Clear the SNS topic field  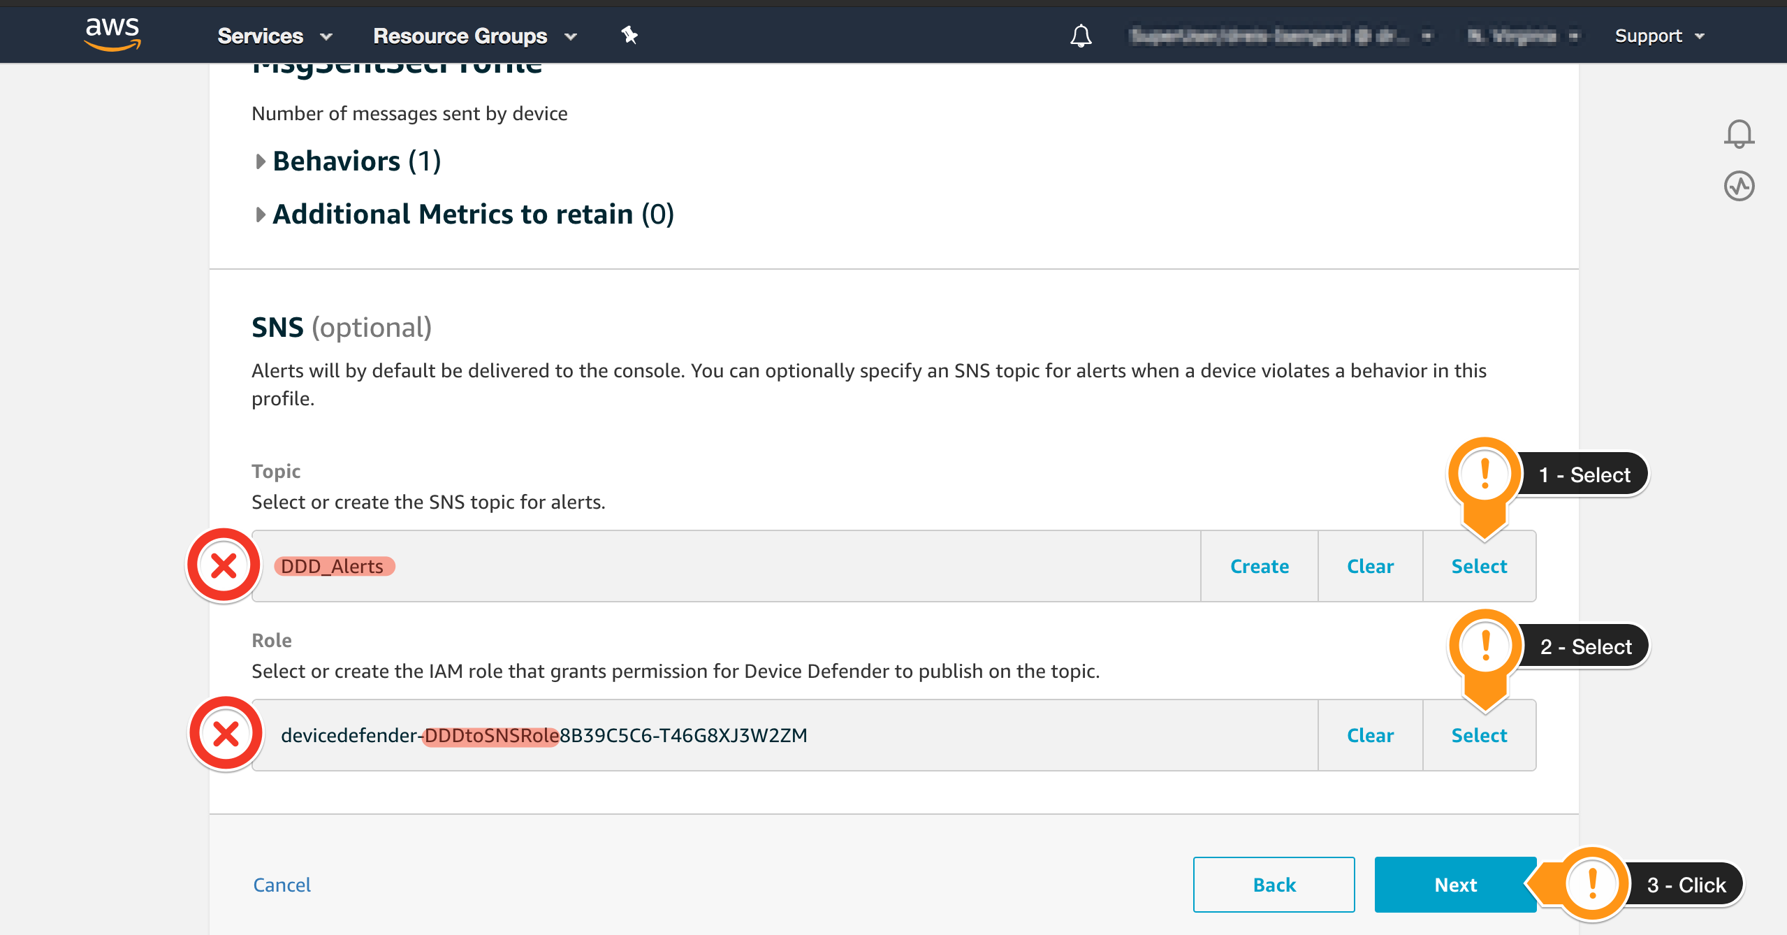1370,566
